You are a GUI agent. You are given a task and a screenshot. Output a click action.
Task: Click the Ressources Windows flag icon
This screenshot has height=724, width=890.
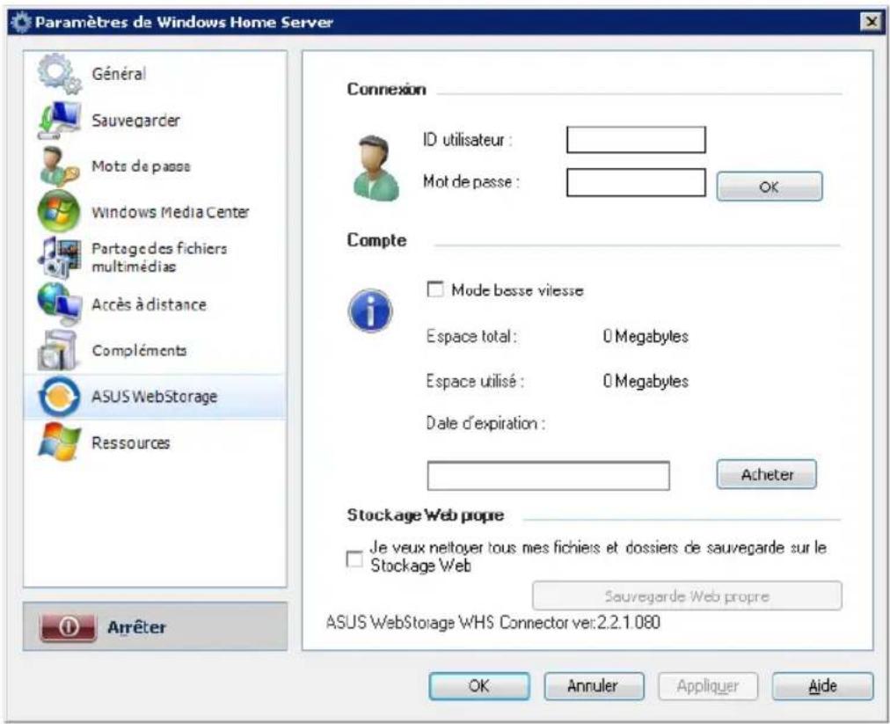59,442
